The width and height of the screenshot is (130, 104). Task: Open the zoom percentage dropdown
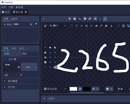[x=65, y=26]
